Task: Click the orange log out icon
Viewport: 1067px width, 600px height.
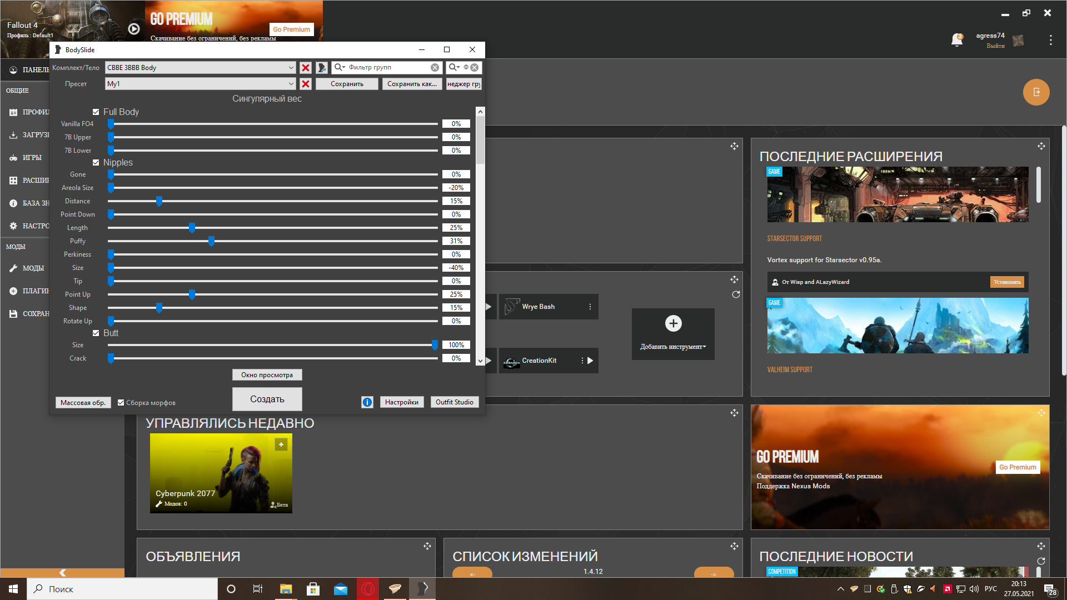Action: pyautogui.click(x=1036, y=92)
